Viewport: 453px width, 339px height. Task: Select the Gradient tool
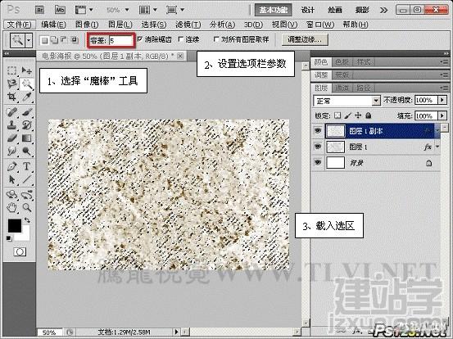pyautogui.click(x=26, y=138)
